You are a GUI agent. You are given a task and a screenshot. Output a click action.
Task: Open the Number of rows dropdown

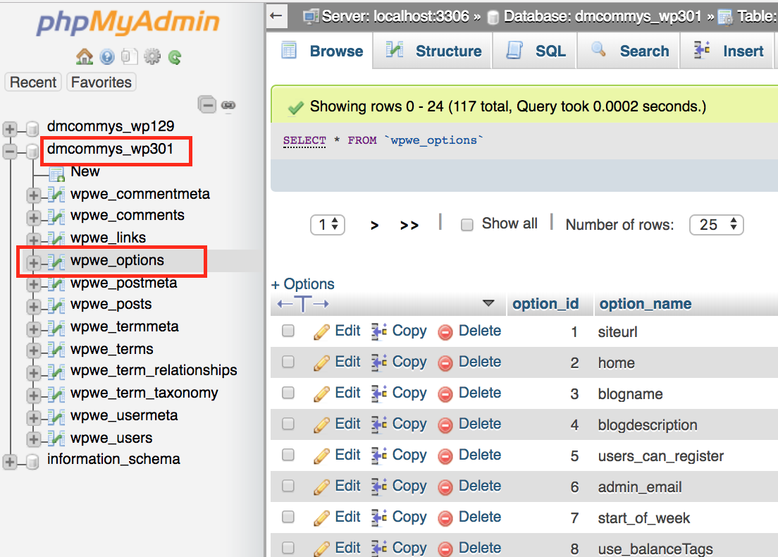tap(717, 225)
